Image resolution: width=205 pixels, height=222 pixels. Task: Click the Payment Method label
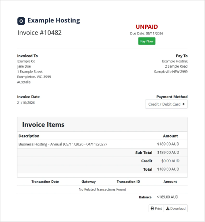[172, 97]
